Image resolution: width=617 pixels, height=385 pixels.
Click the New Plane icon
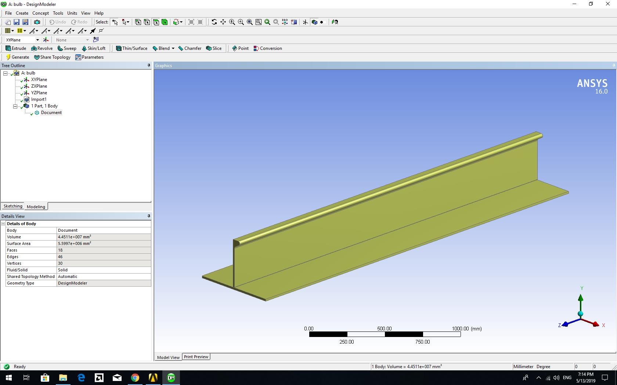[46, 40]
